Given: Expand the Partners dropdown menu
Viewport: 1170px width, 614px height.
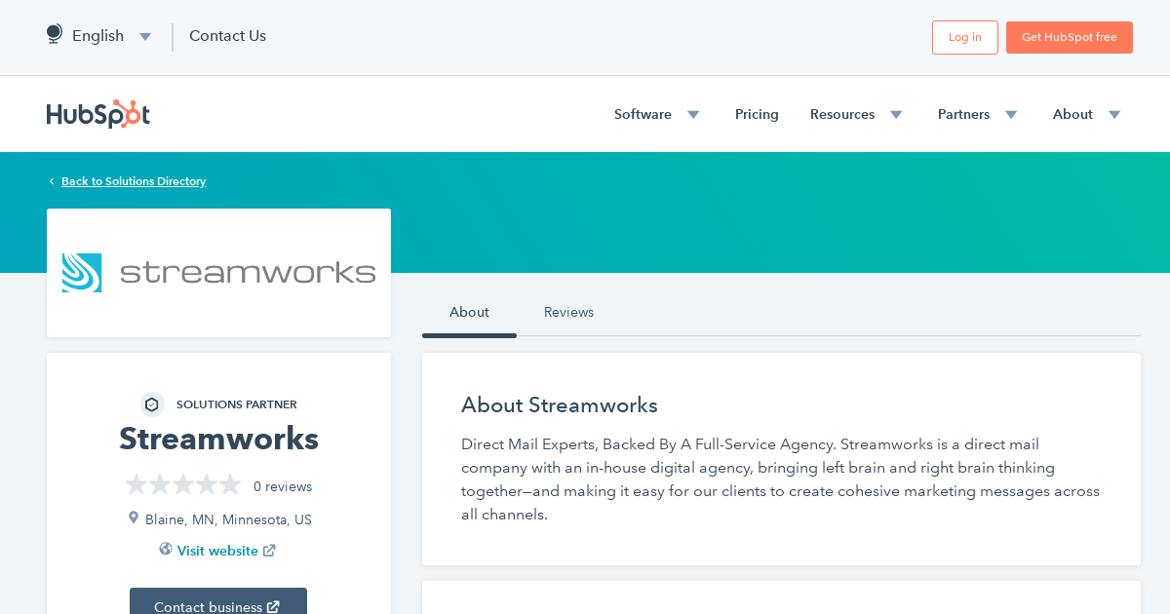Looking at the screenshot, I should [x=977, y=114].
